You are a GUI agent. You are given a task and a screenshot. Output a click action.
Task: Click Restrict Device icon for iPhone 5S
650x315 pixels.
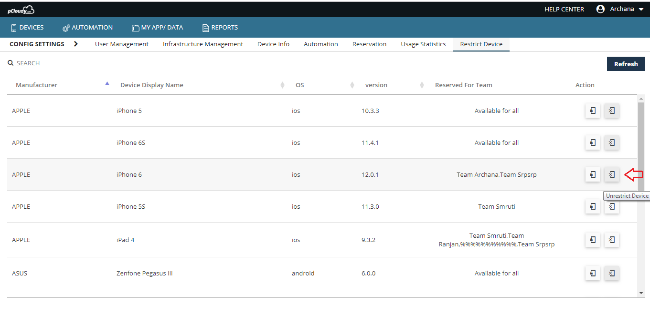point(593,206)
